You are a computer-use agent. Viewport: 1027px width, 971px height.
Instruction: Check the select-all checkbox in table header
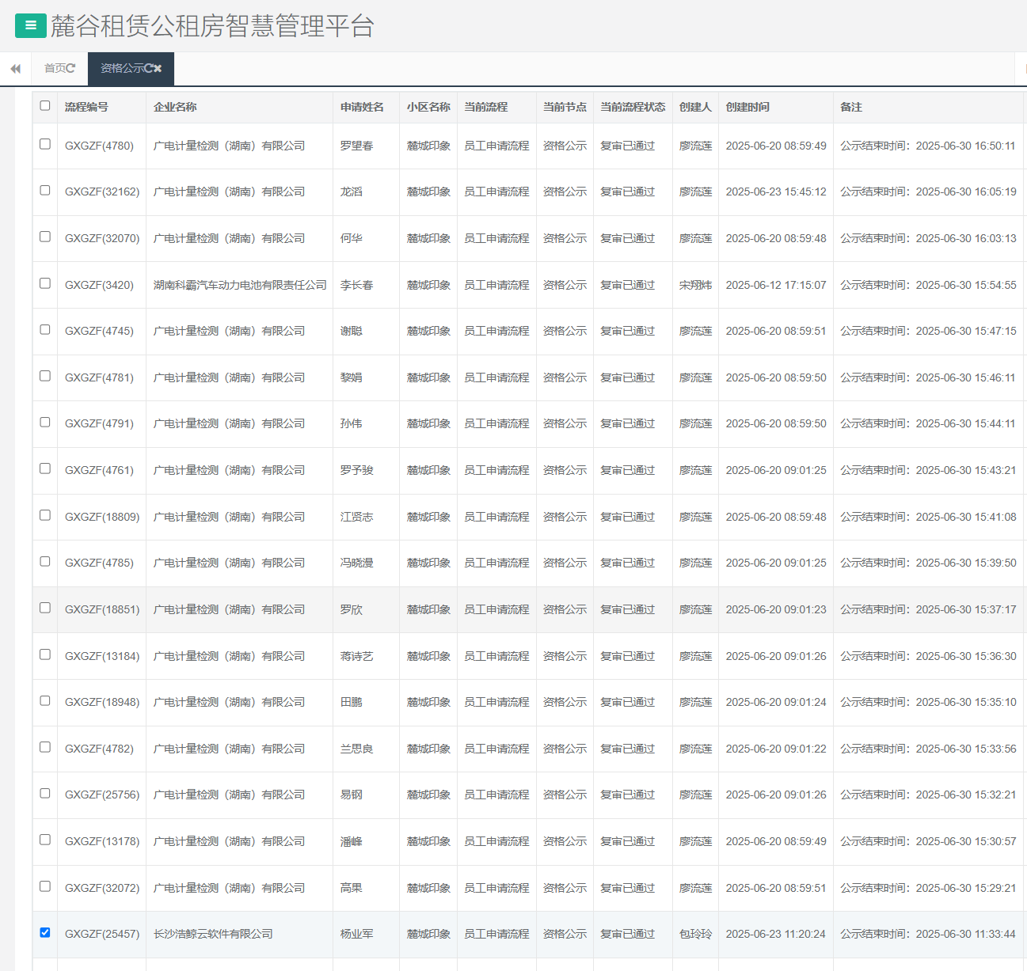[45, 106]
